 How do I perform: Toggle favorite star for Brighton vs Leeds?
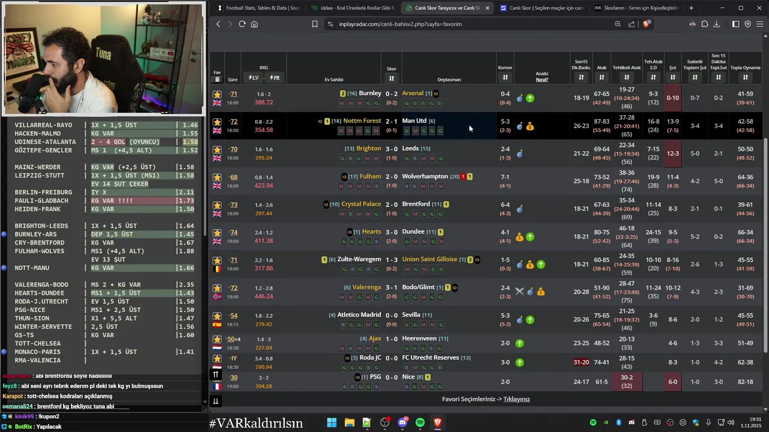click(x=217, y=149)
